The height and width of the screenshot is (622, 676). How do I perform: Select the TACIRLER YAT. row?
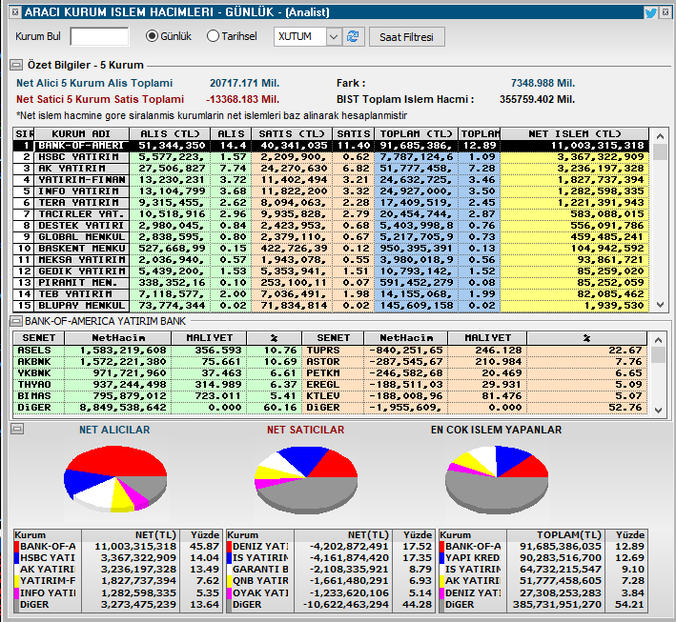(x=331, y=214)
